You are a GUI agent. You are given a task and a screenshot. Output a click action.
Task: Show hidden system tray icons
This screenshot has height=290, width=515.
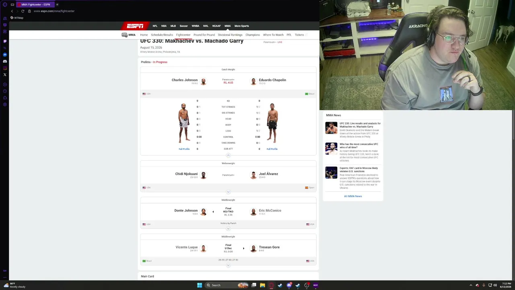[471, 285]
